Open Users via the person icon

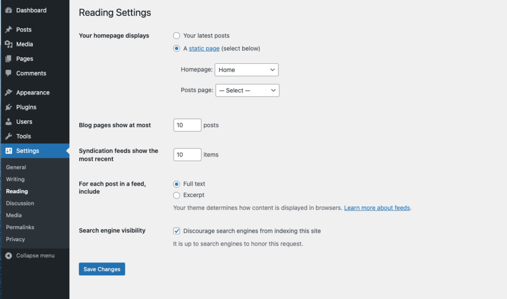(x=8, y=121)
